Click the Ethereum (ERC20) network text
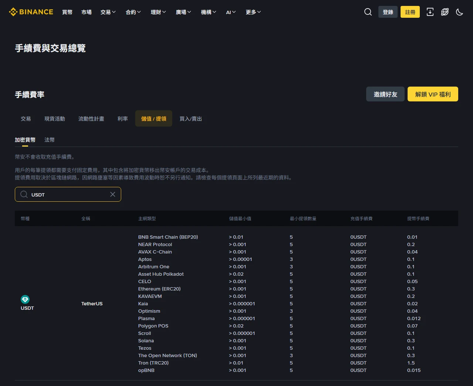This screenshot has width=473, height=386. (159, 289)
